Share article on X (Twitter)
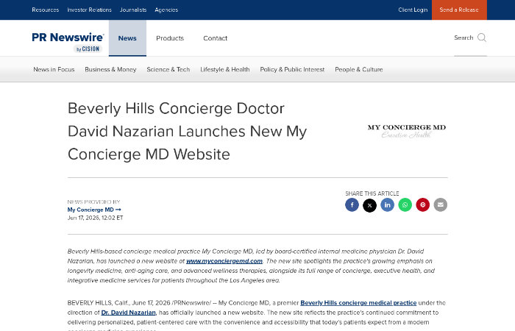Viewport: 515px width, 331px height. click(369, 205)
